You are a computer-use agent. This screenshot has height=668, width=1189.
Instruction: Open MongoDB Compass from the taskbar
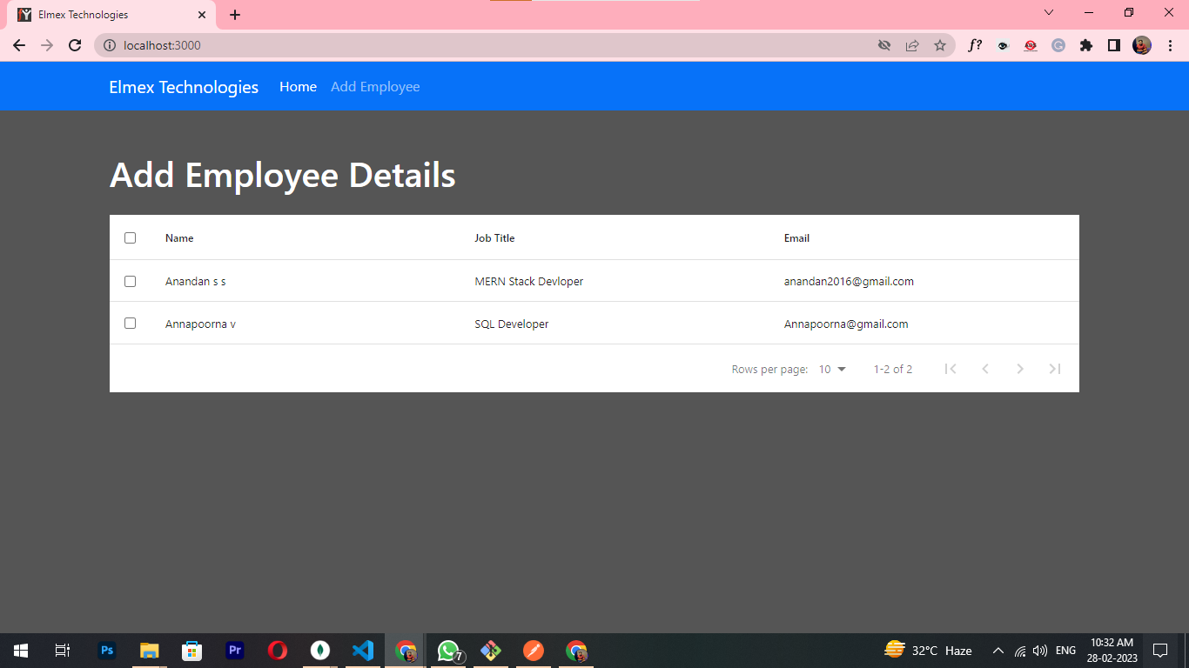(320, 651)
